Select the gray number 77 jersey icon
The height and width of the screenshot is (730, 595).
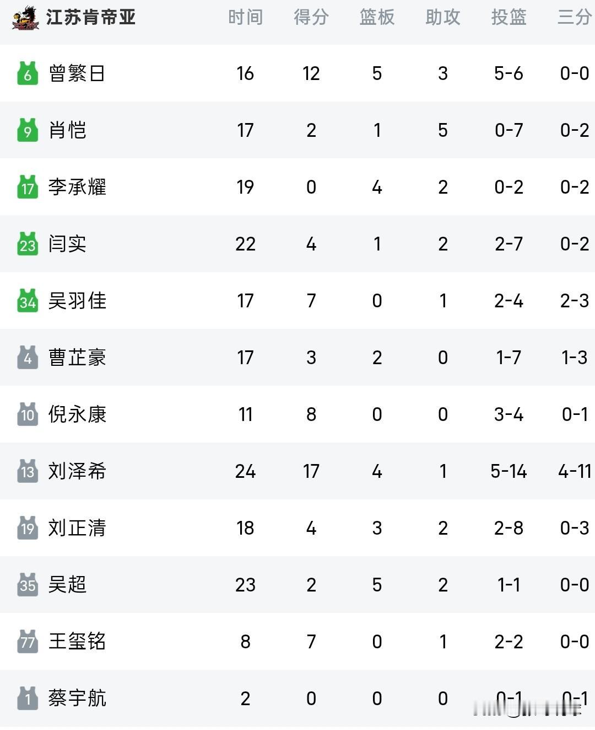coord(28,642)
